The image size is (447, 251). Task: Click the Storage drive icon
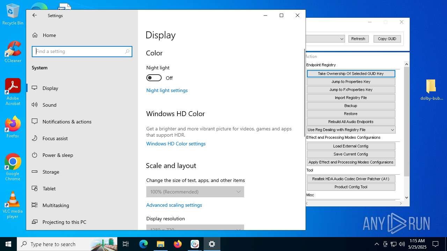click(35, 172)
